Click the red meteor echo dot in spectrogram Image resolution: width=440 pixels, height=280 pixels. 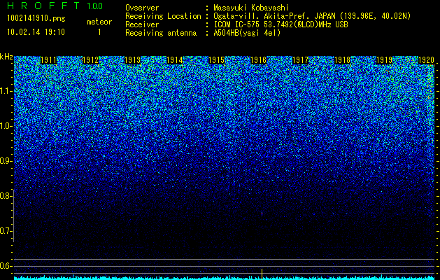tap(262, 213)
